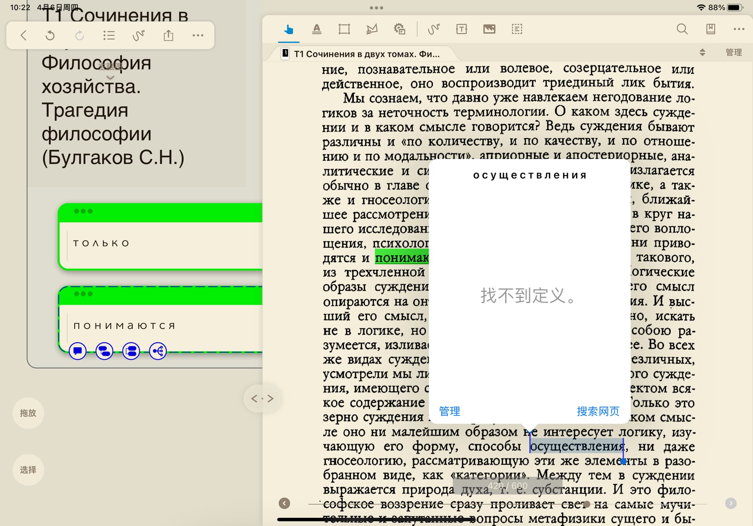
Task: Select the text highlight tool
Action: [x=316, y=29]
